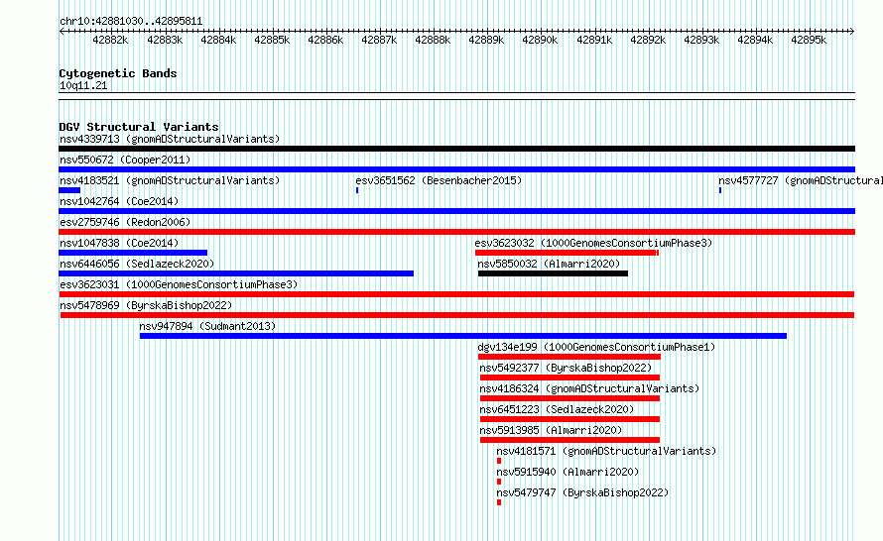Click the nsv1042764 blue variant bar
The height and width of the screenshot is (541, 883).
[x=456, y=211]
